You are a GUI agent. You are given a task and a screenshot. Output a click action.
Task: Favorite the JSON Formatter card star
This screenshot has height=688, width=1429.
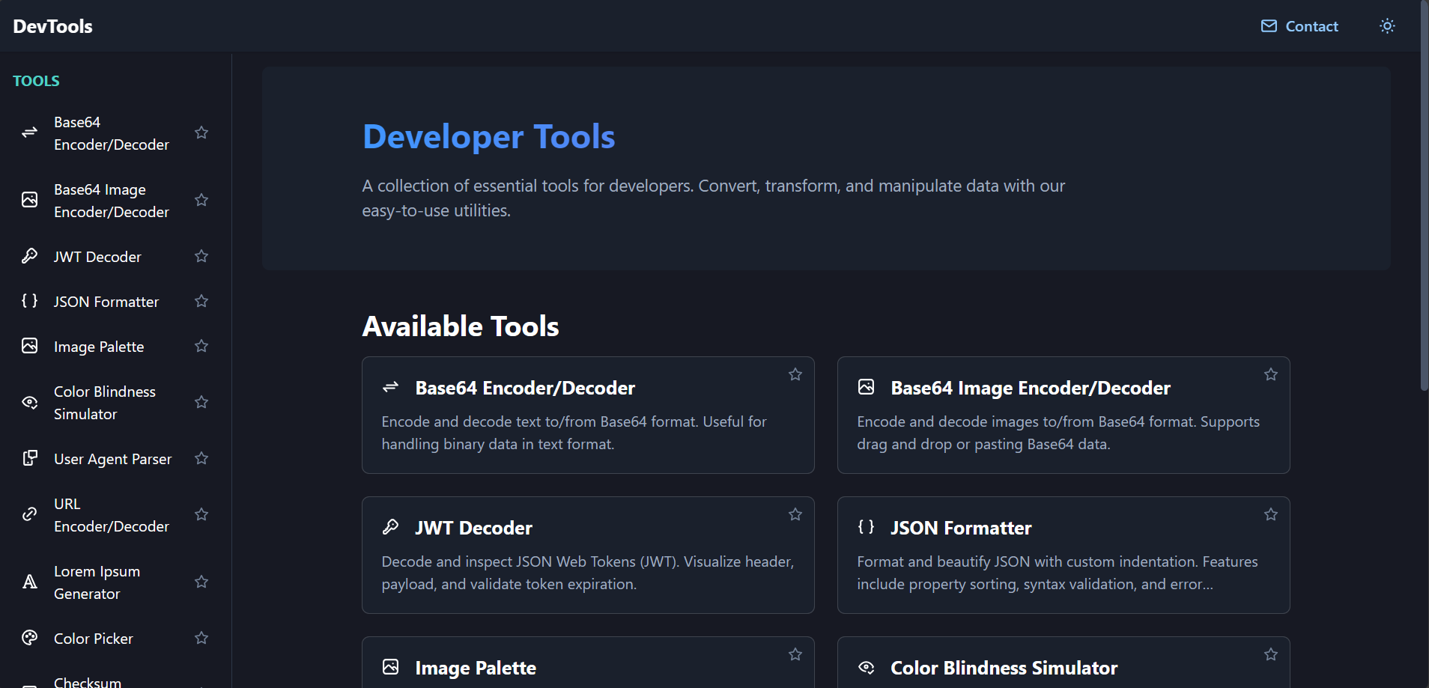1271,514
